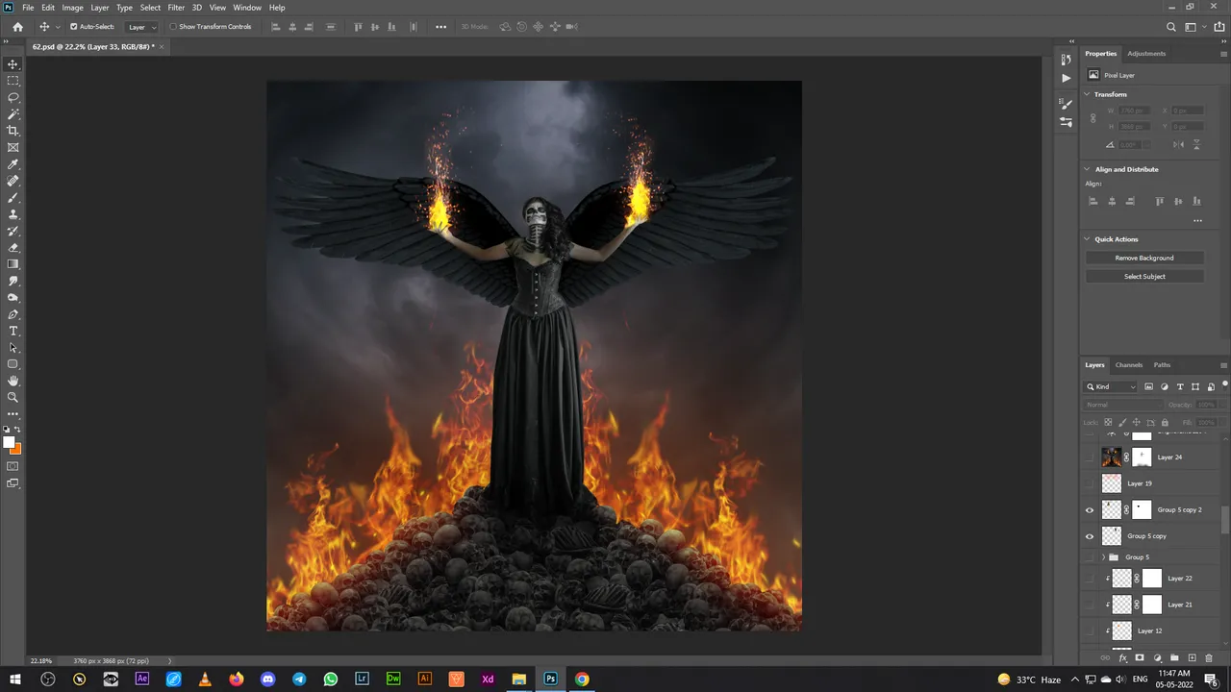Collapse the Quick Actions section
Screen dimensions: 1231x692
pos(1088,239)
